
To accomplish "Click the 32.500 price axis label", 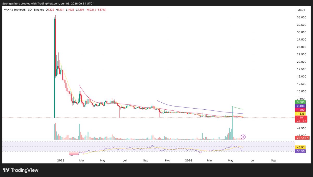I will [x=302, y=25].
